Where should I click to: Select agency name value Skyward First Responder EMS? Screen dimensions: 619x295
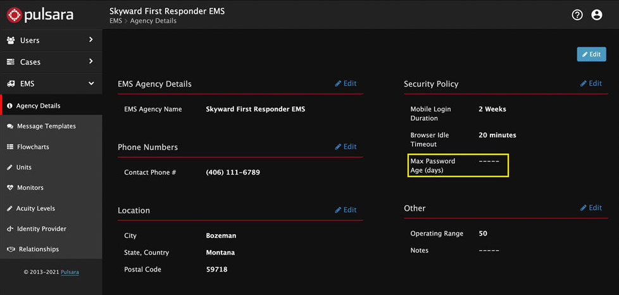(256, 110)
